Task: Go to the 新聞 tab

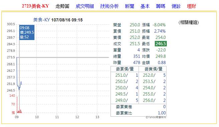Action: pyautogui.click(x=130, y=6)
